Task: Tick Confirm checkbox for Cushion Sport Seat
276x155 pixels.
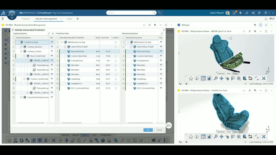Action: pos(116,56)
